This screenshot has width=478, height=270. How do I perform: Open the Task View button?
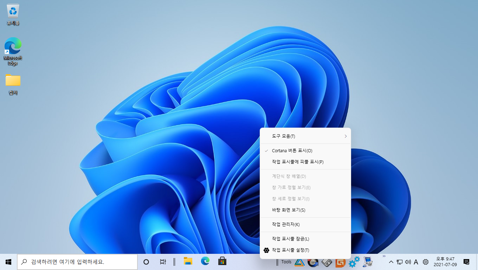pos(163,262)
